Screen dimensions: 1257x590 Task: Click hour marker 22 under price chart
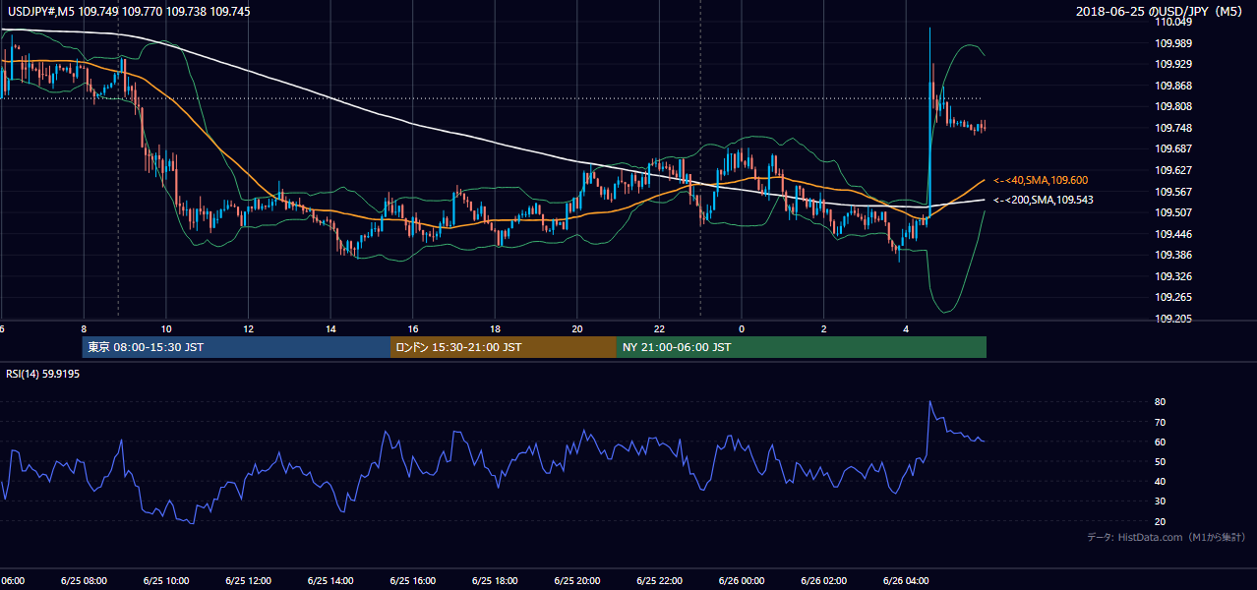click(x=659, y=328)
